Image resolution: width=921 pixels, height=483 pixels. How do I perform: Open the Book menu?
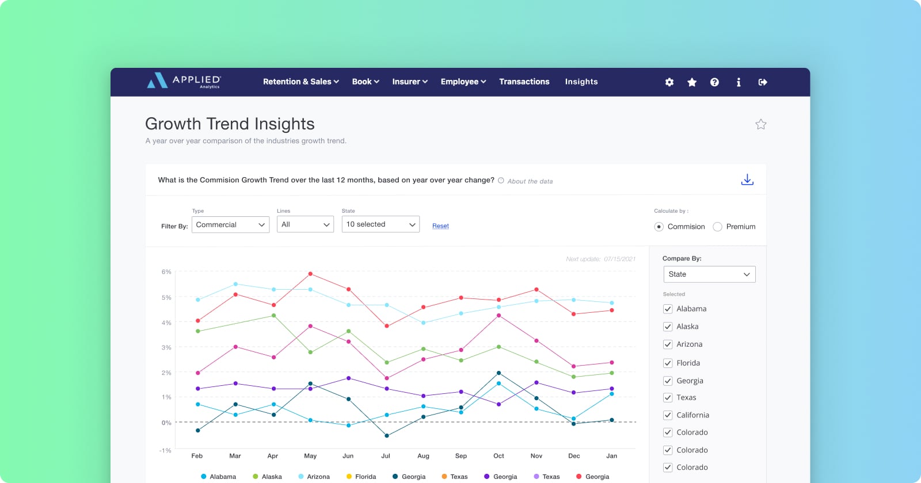[366, 82]
